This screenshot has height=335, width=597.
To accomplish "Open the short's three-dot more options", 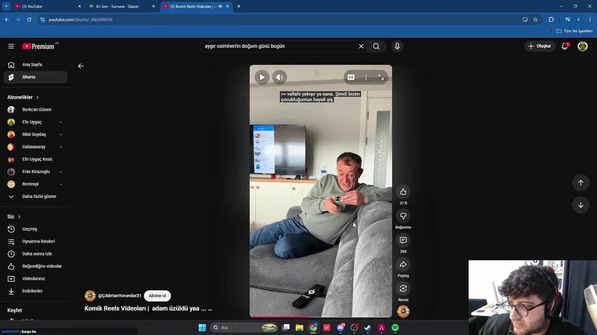I will (x=366, y=77).
